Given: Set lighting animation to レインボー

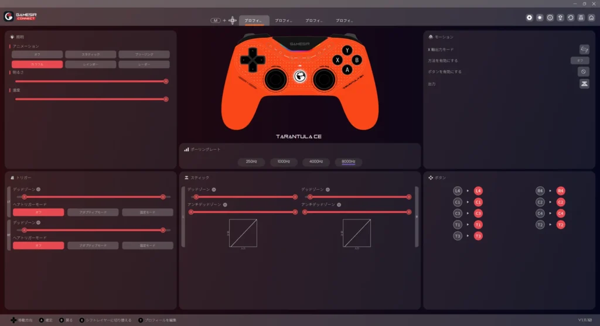Looking at the screenshot, I should click(x=91, y=64).
